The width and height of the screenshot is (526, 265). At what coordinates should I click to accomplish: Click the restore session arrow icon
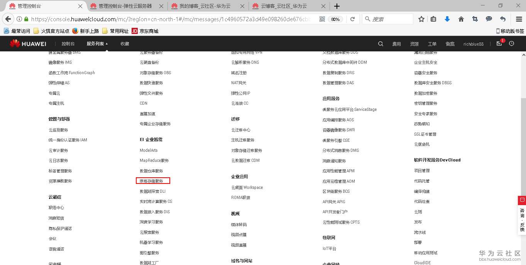tap(502, 18)
